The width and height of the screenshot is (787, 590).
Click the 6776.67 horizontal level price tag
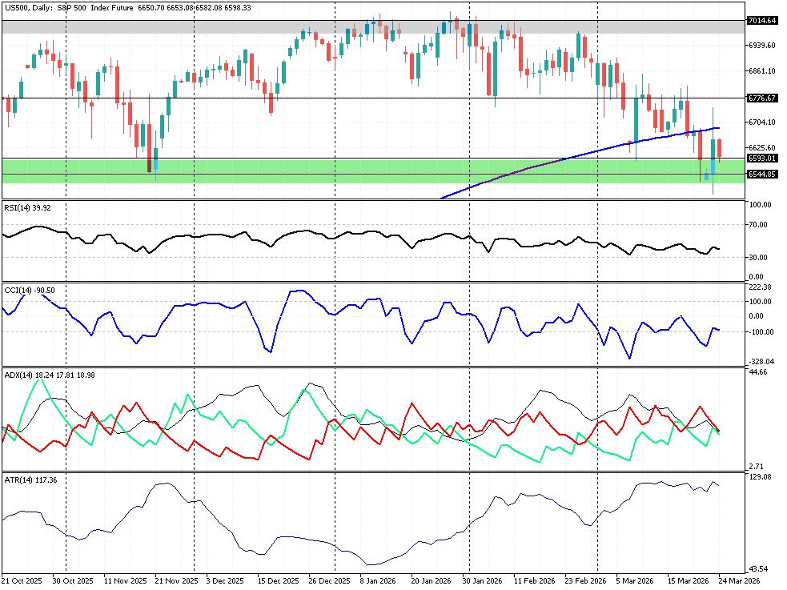point(761,98)
